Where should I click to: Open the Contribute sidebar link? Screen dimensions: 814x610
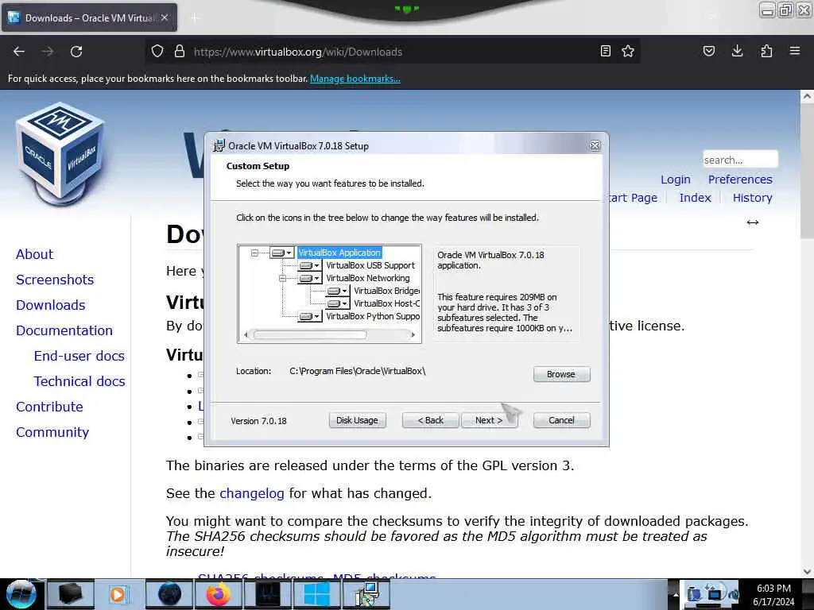(x=49, y=407)
